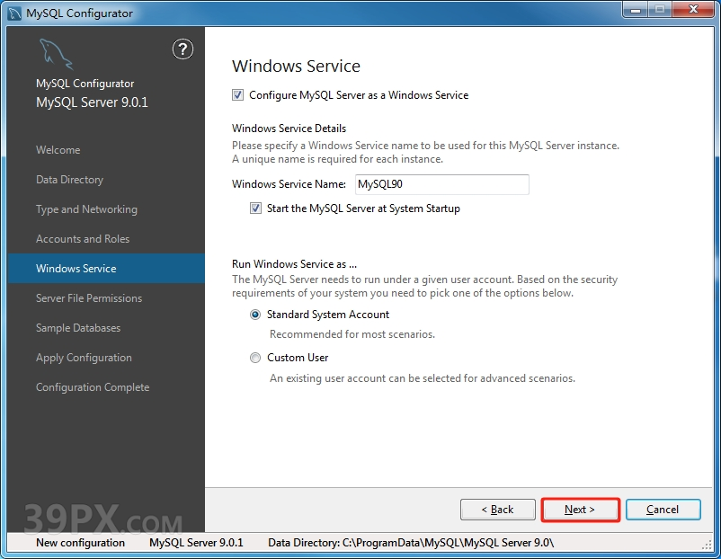Open the Accounts and Roles step
The image size is (721, 559).
(83, 239)
